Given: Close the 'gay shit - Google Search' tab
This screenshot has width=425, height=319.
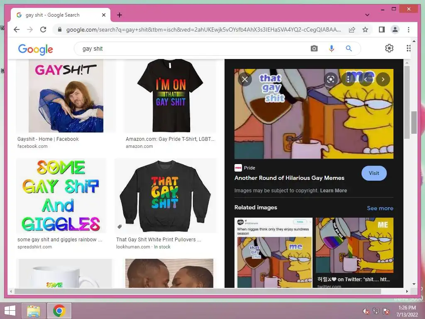Looking at the screenshot, I should pyautogui.click(x=103, y=15).
